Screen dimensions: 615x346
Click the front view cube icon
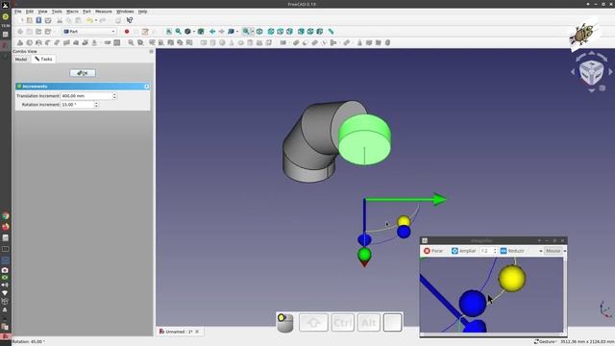(271, 32)
